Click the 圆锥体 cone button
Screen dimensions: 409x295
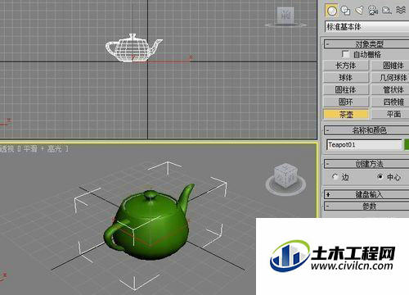(390, 66)
